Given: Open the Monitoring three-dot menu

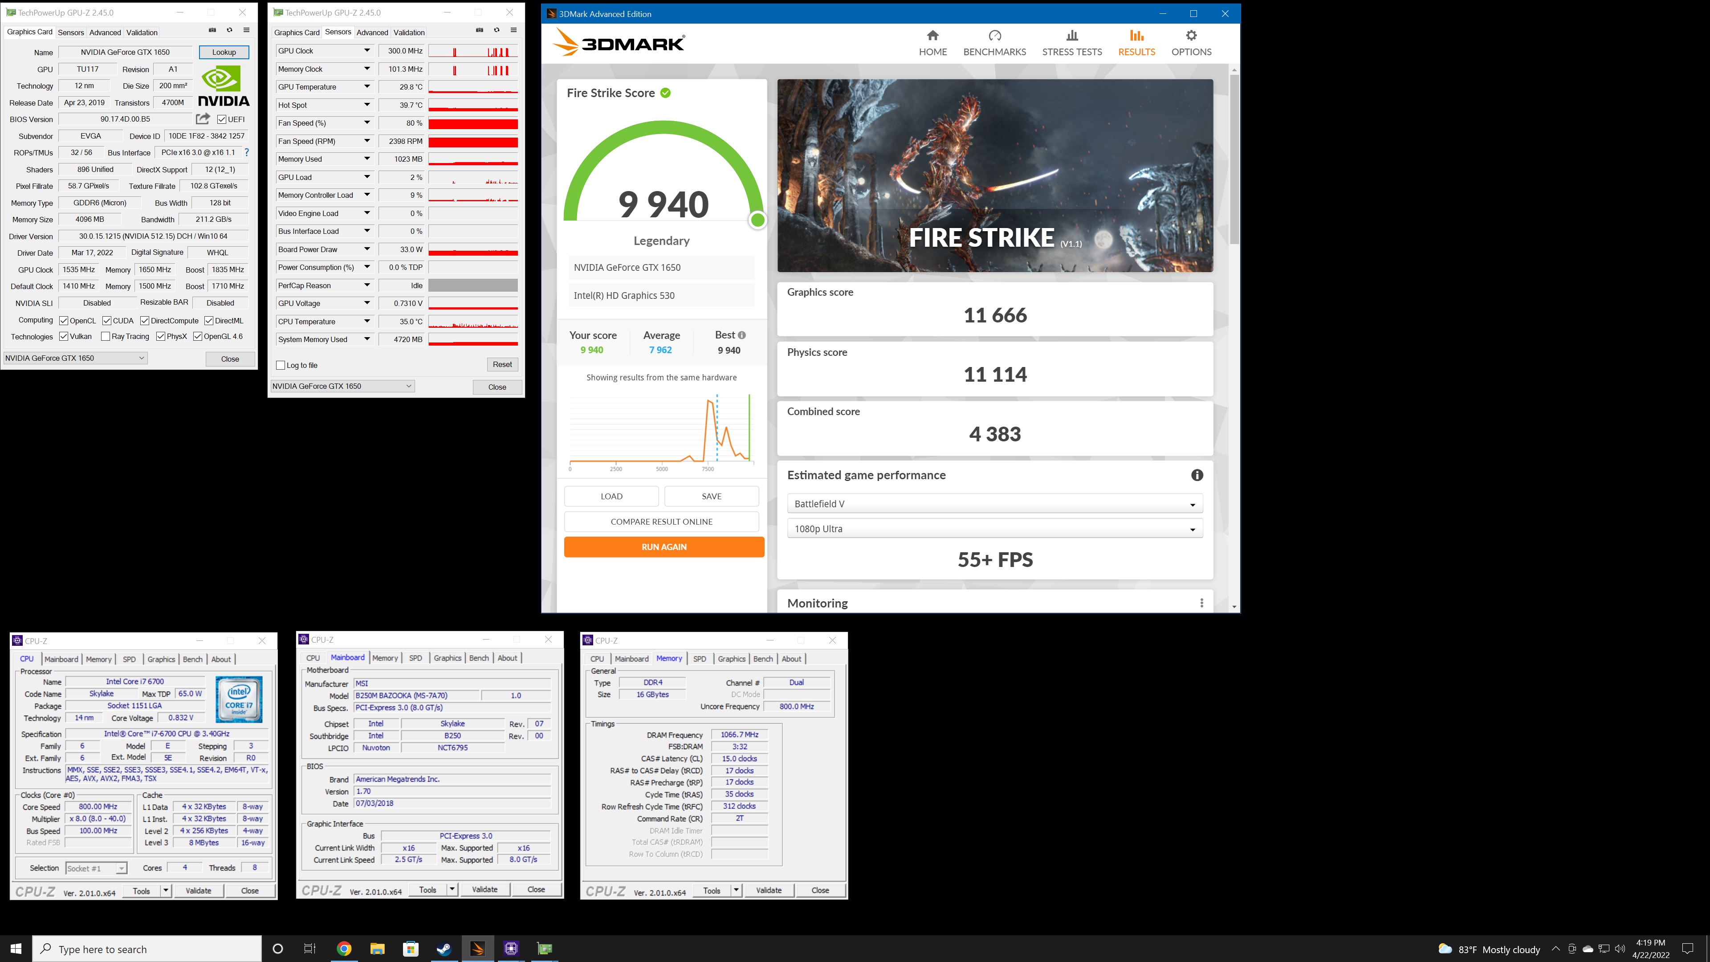Looking at the screenshot, I should (1201, 603).
